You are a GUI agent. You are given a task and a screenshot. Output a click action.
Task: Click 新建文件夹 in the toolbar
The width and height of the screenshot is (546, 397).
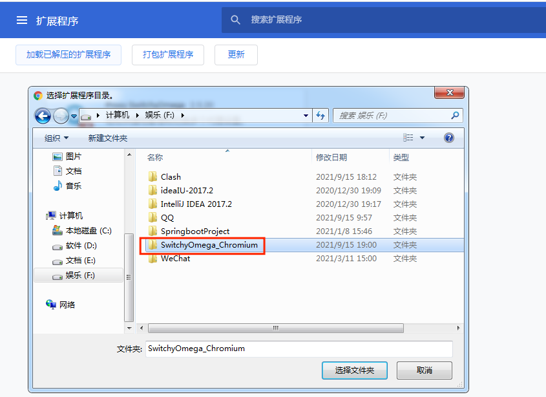[108, 138]
